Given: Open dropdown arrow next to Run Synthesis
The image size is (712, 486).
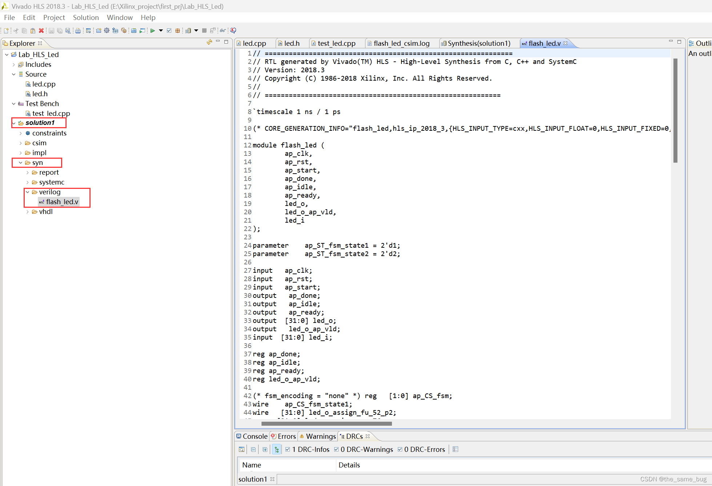Looking at the screenshot, I should pos(161,31).
